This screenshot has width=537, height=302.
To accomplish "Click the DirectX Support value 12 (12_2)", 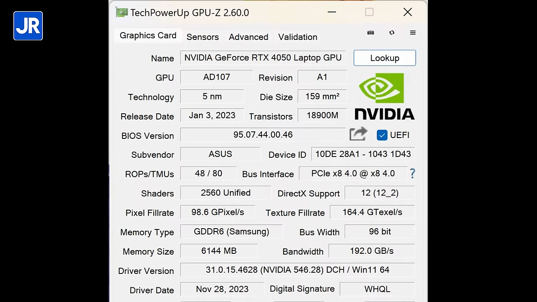I will pyautogui.click(x=380, y=193).
